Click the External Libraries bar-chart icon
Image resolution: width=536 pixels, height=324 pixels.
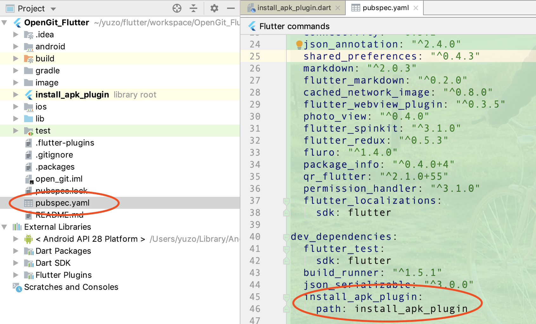(17, 227)
